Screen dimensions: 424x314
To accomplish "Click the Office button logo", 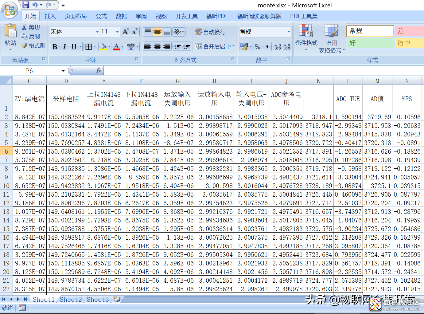I will 10,10.
